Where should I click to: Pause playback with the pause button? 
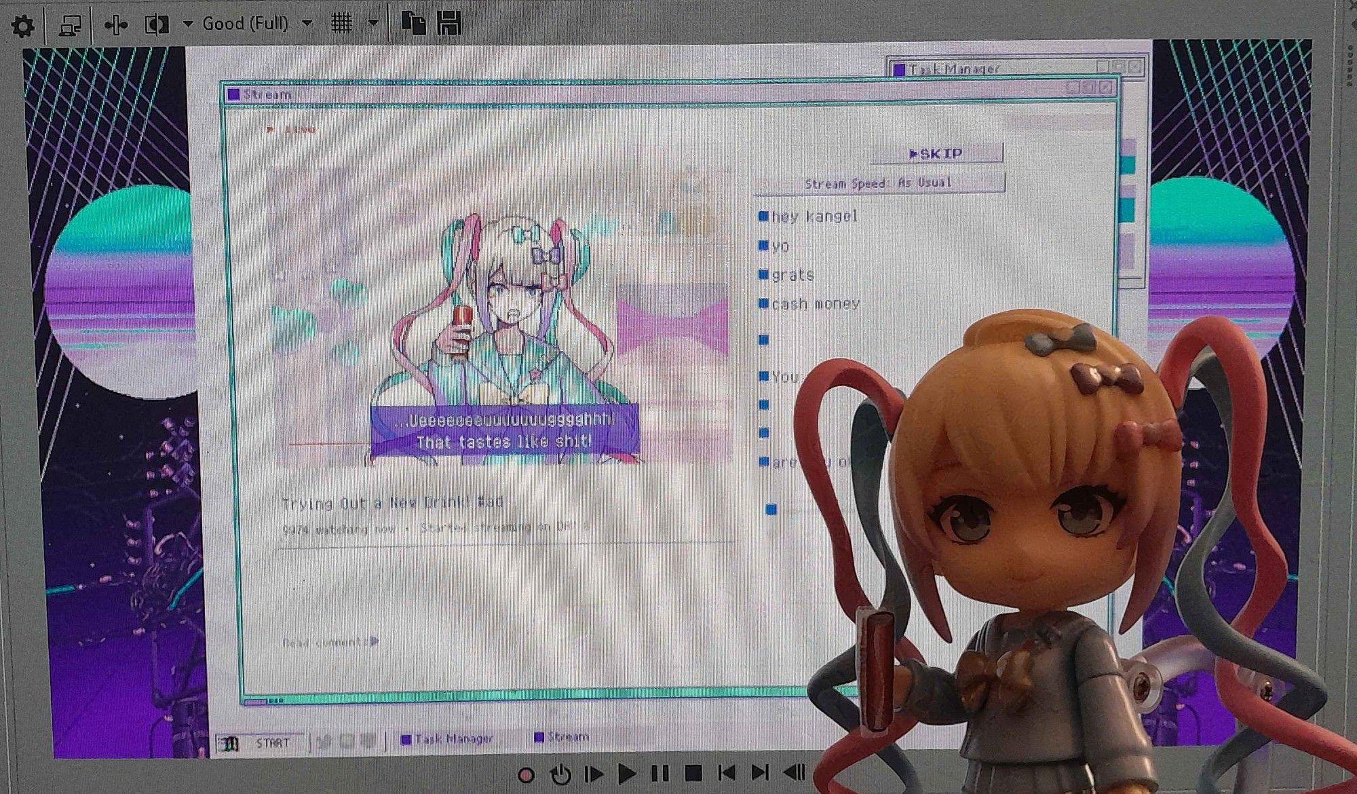pos(660,773)
